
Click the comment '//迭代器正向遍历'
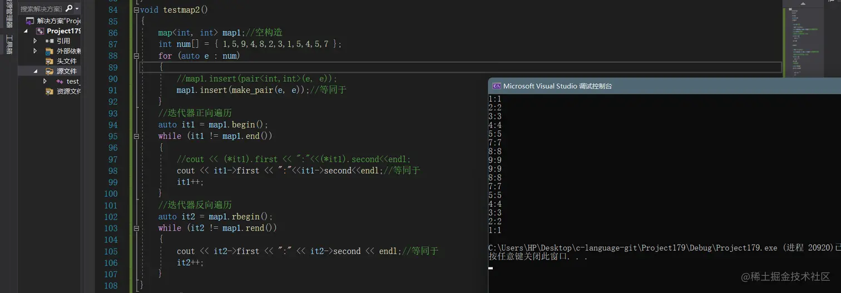[x=195, y=113]
